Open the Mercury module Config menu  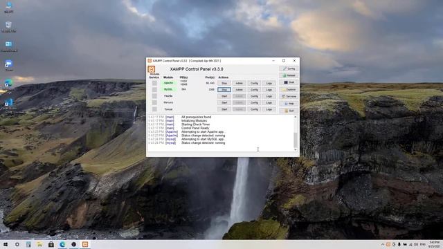pos(254,103)
